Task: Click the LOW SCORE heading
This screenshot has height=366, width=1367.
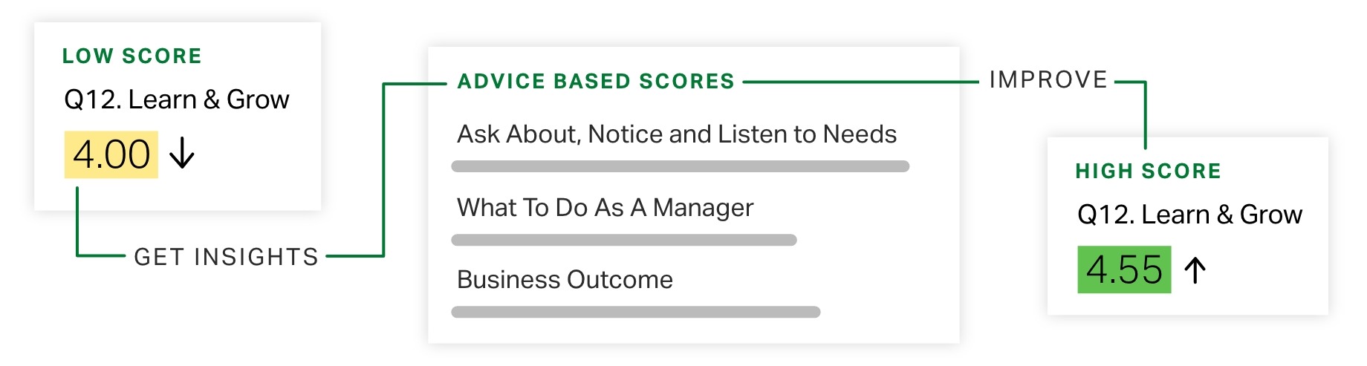Action: (x=132, y=56)
